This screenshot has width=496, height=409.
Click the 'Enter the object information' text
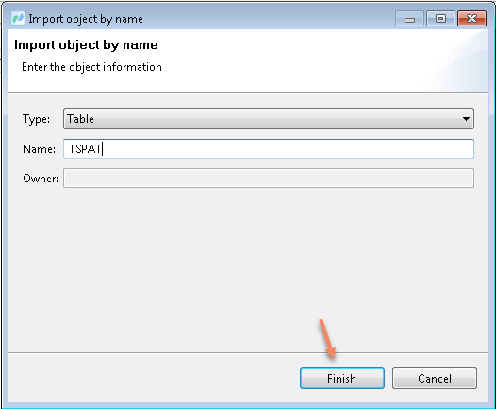(x=91, y=67)
